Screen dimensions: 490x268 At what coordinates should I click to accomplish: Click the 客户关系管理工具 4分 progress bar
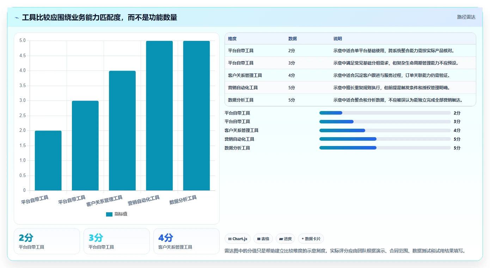point(385,130)
